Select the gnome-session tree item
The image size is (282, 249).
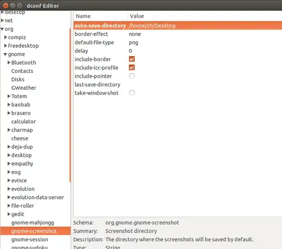pyautogui.click(x=29, y=240)
